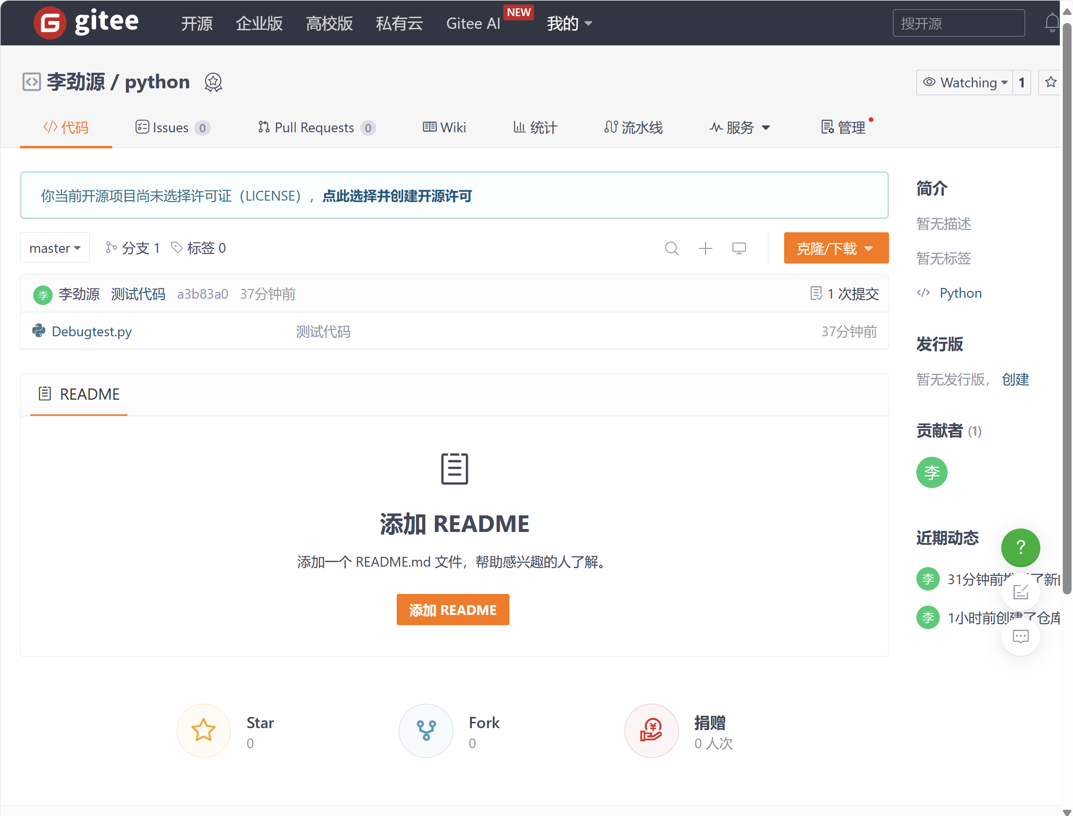This screenshot has width=1073, height=816.
Task: Click the 搜开源 search input field
Action: pos(958,23)
